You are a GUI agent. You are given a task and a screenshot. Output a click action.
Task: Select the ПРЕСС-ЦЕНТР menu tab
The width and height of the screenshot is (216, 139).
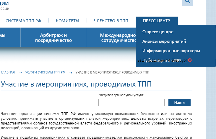click(x=157, y=21)
